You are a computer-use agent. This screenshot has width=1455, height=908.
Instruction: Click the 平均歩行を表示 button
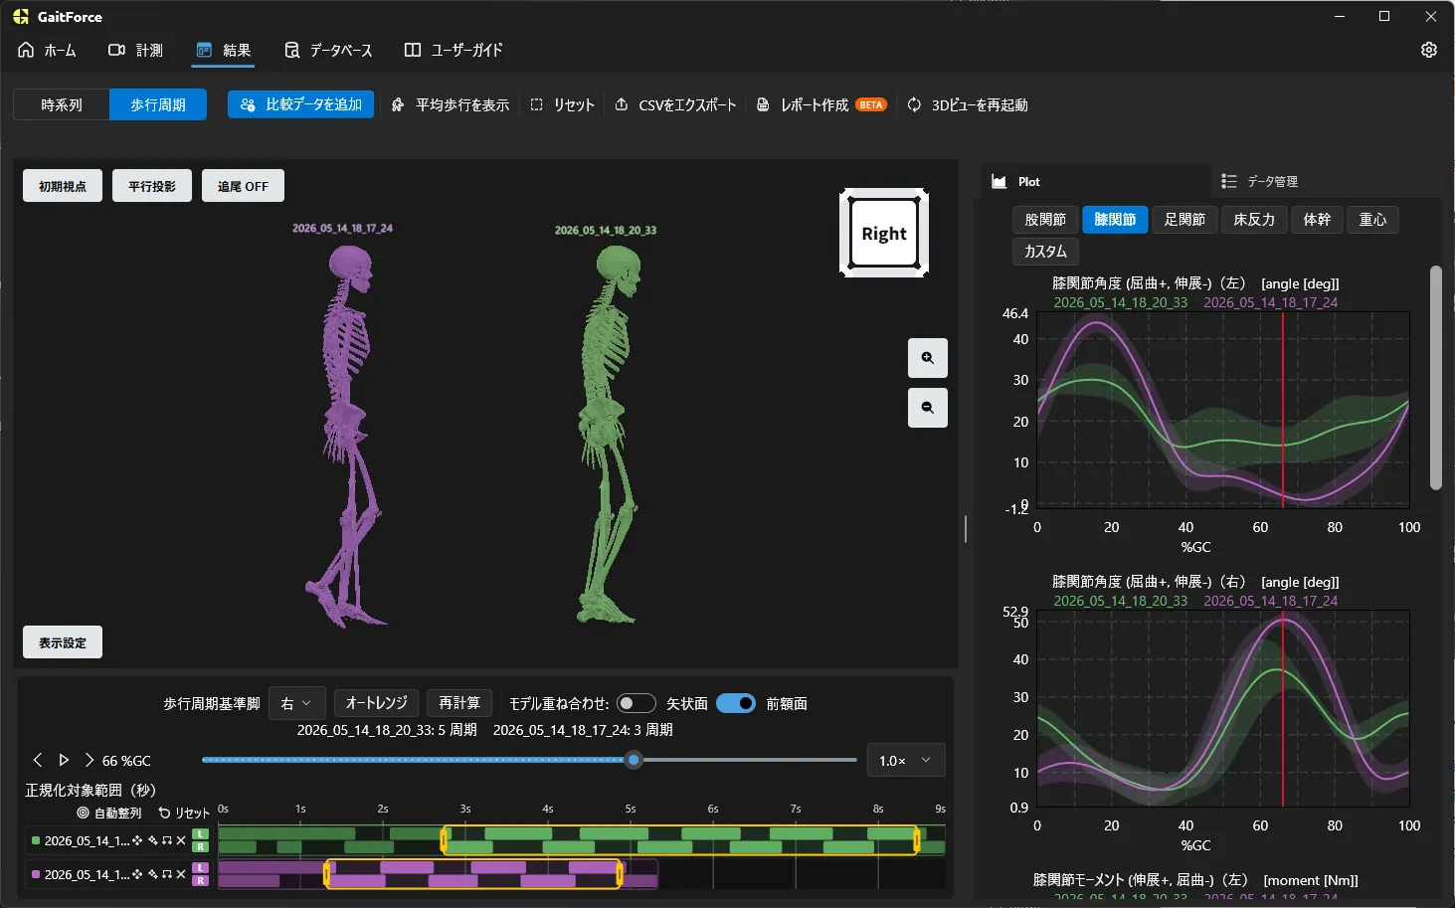(x=451, y=104)
